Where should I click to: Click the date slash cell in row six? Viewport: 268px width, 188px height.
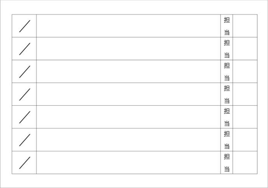point(24,140)
